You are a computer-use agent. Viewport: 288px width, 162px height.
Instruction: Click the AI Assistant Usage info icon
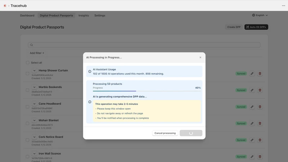coord(90,71)
